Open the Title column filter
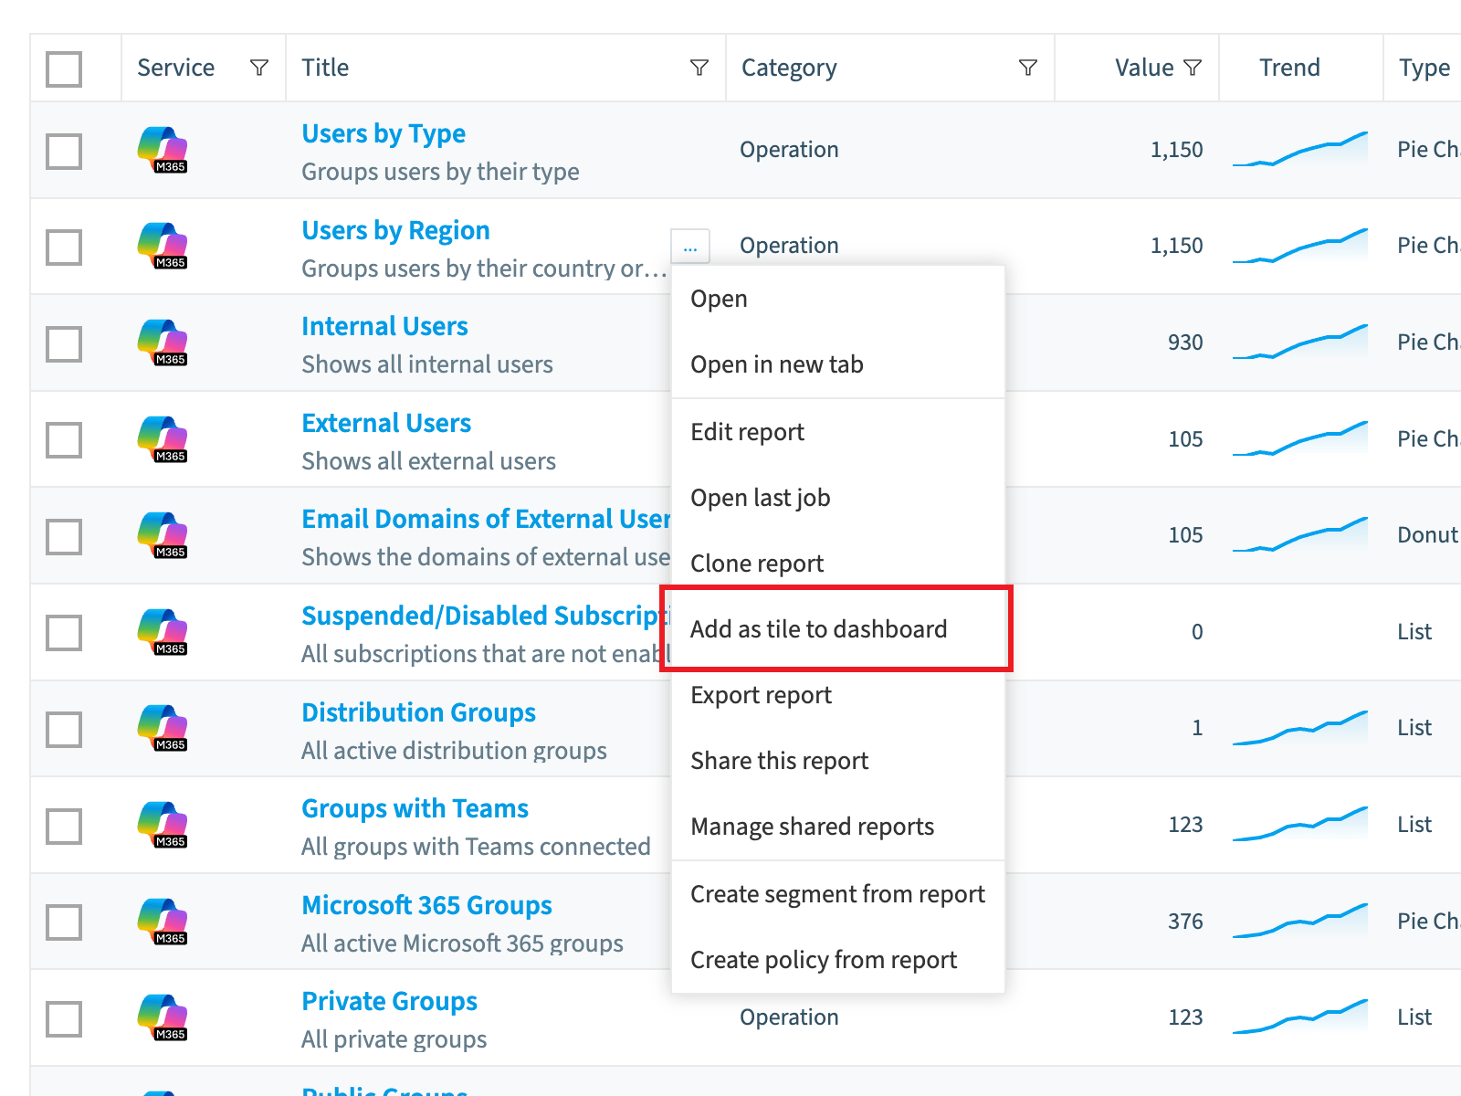The width and height of the screenshot is (1461, 1096). [x=699, y=68]
